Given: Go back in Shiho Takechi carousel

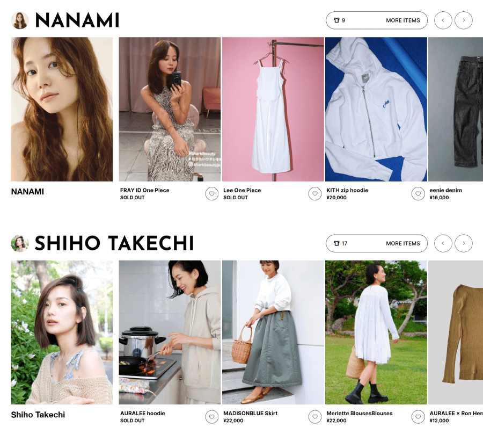Looking at the screenshot, I should [x=443, y=243].
